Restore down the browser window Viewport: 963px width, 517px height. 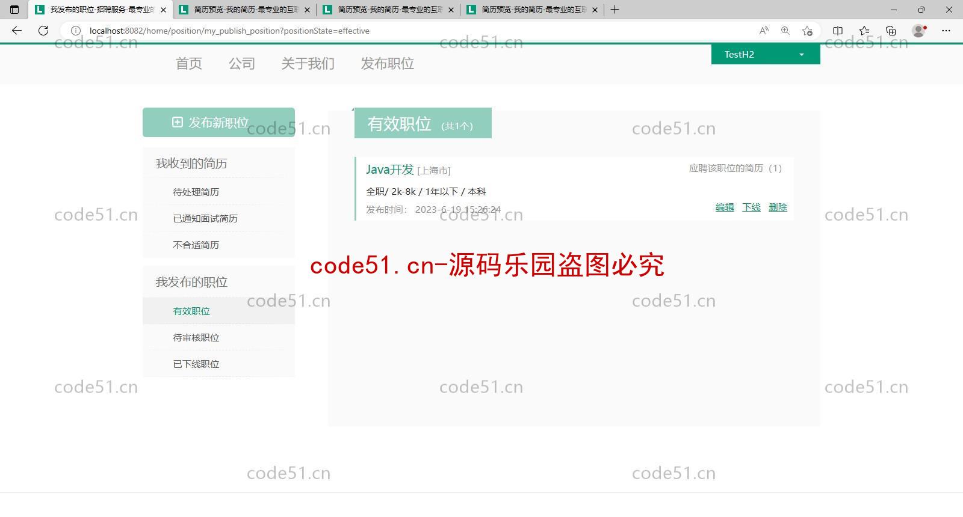coord(921,10)
